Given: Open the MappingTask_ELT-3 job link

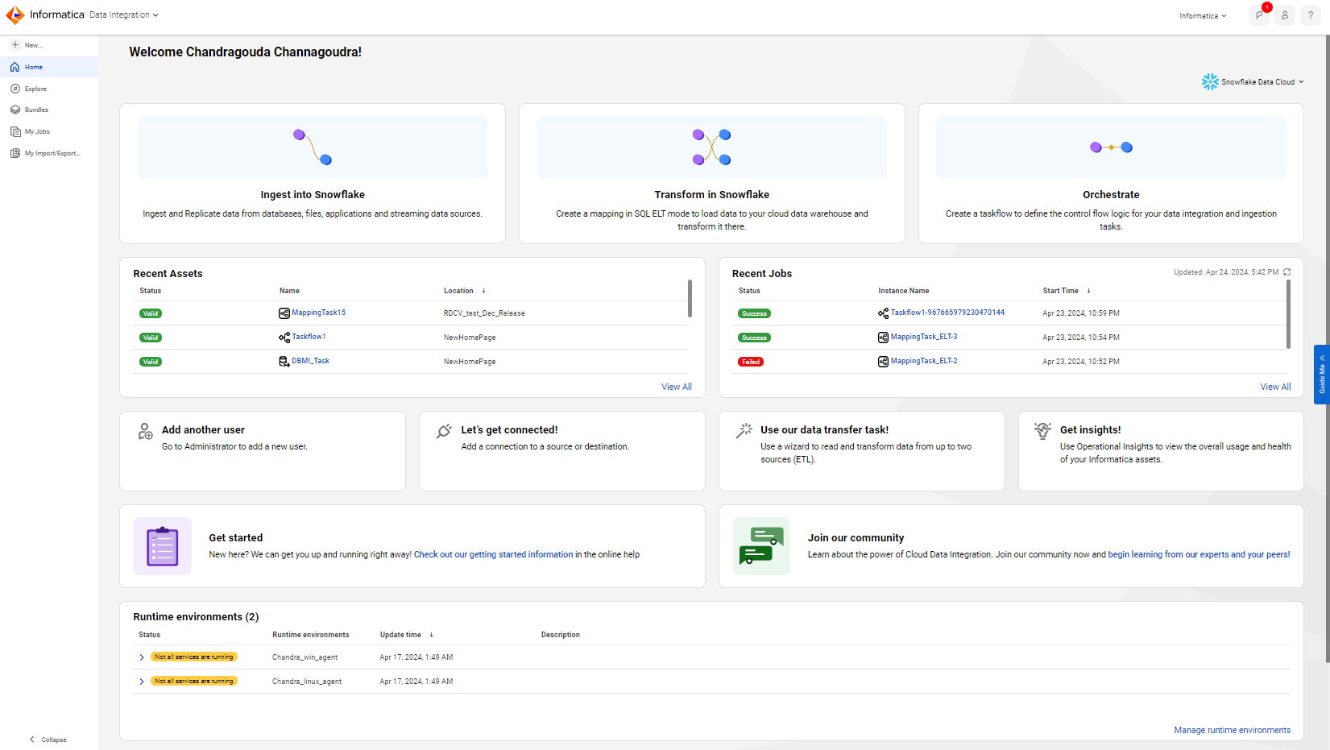Looking at the screenshot, I should tap(924, 337).
